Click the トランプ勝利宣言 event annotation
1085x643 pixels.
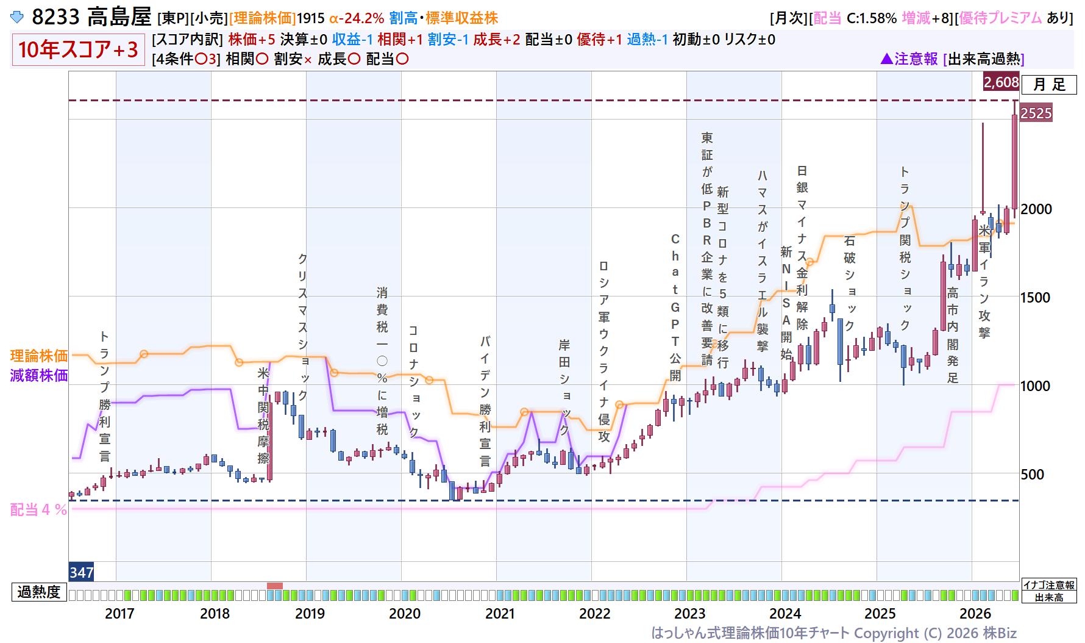[105, 397]
